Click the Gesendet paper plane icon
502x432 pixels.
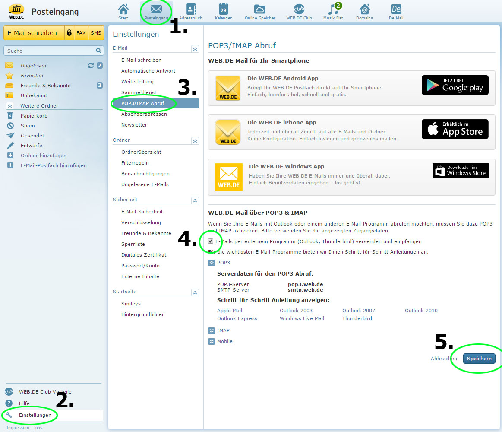(10, 136)
